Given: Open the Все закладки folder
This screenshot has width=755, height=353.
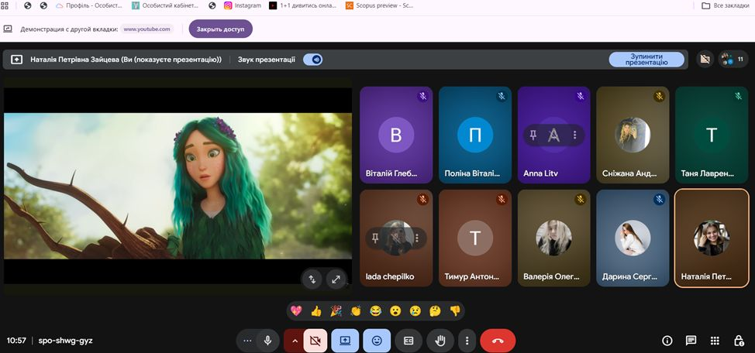Looking at the screenshot, I should tap(725, 5).
